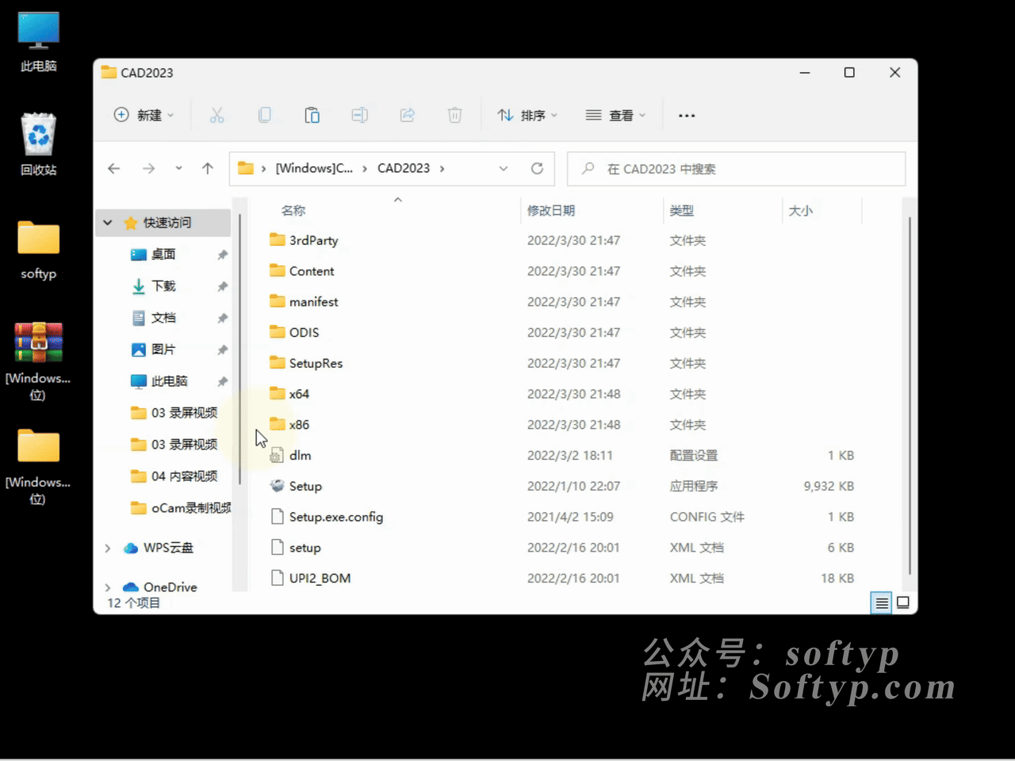Open the 排序 sort dropdown
This screenshot has height=761, width=1015.
click(x=527, y=115)
